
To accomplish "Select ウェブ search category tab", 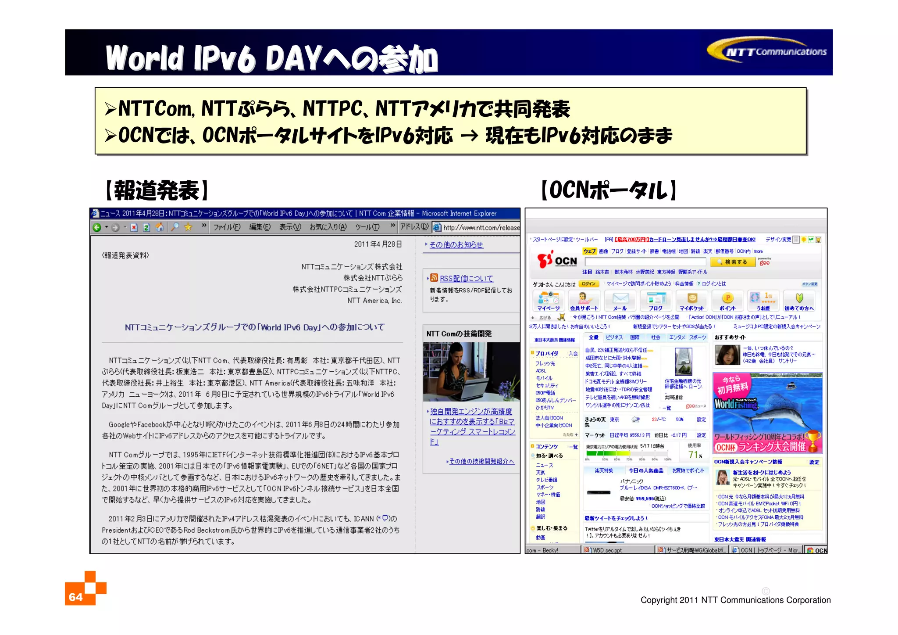I will click(590, 251).
